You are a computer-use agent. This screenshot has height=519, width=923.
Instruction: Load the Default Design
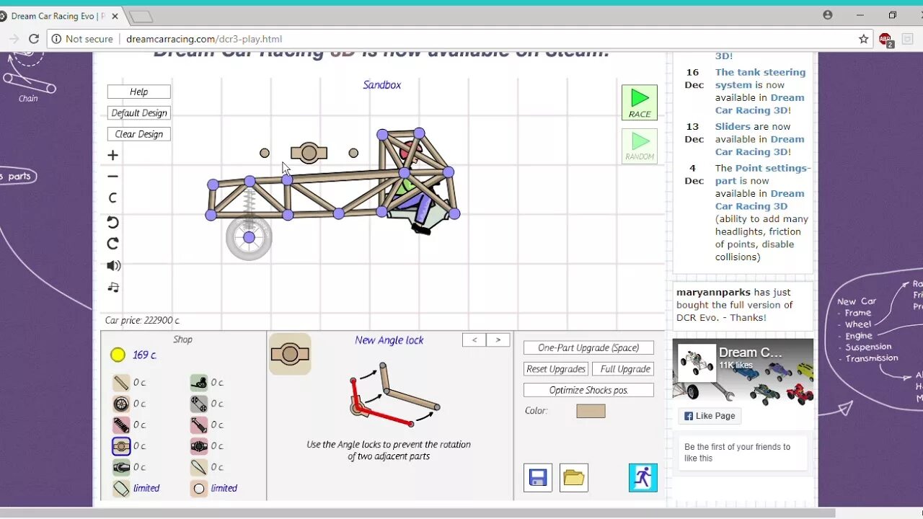pyautogui.click(x=139, y=113)
